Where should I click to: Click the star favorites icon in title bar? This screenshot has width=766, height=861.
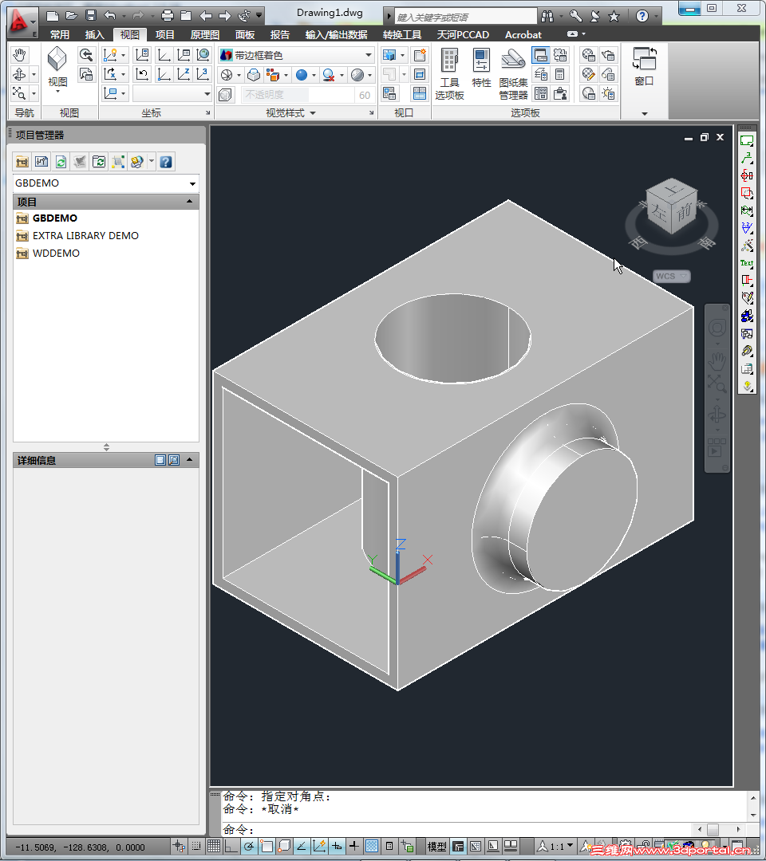tap(614, 17)
